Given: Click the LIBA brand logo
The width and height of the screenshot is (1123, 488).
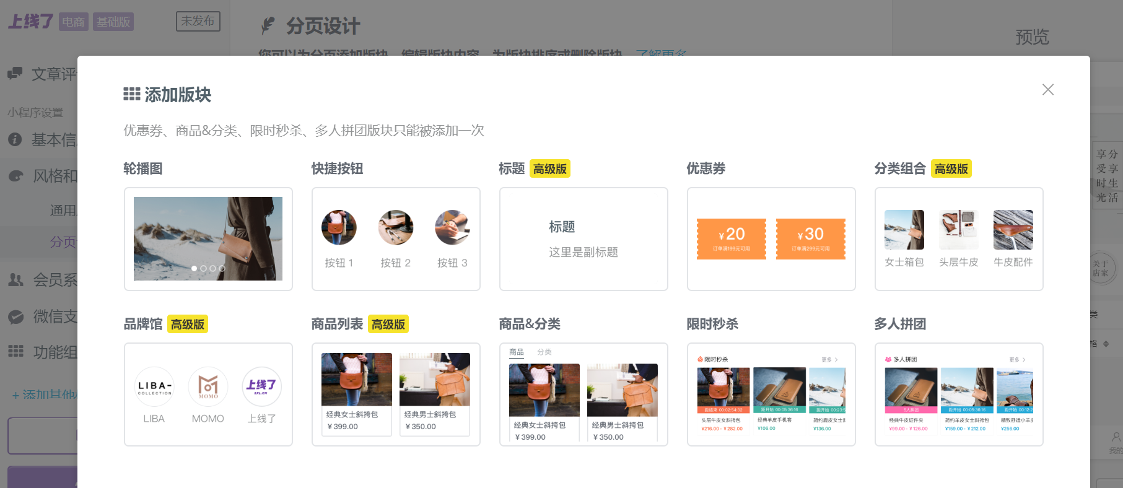Looking at the screenshot, I should pos(154,386).
